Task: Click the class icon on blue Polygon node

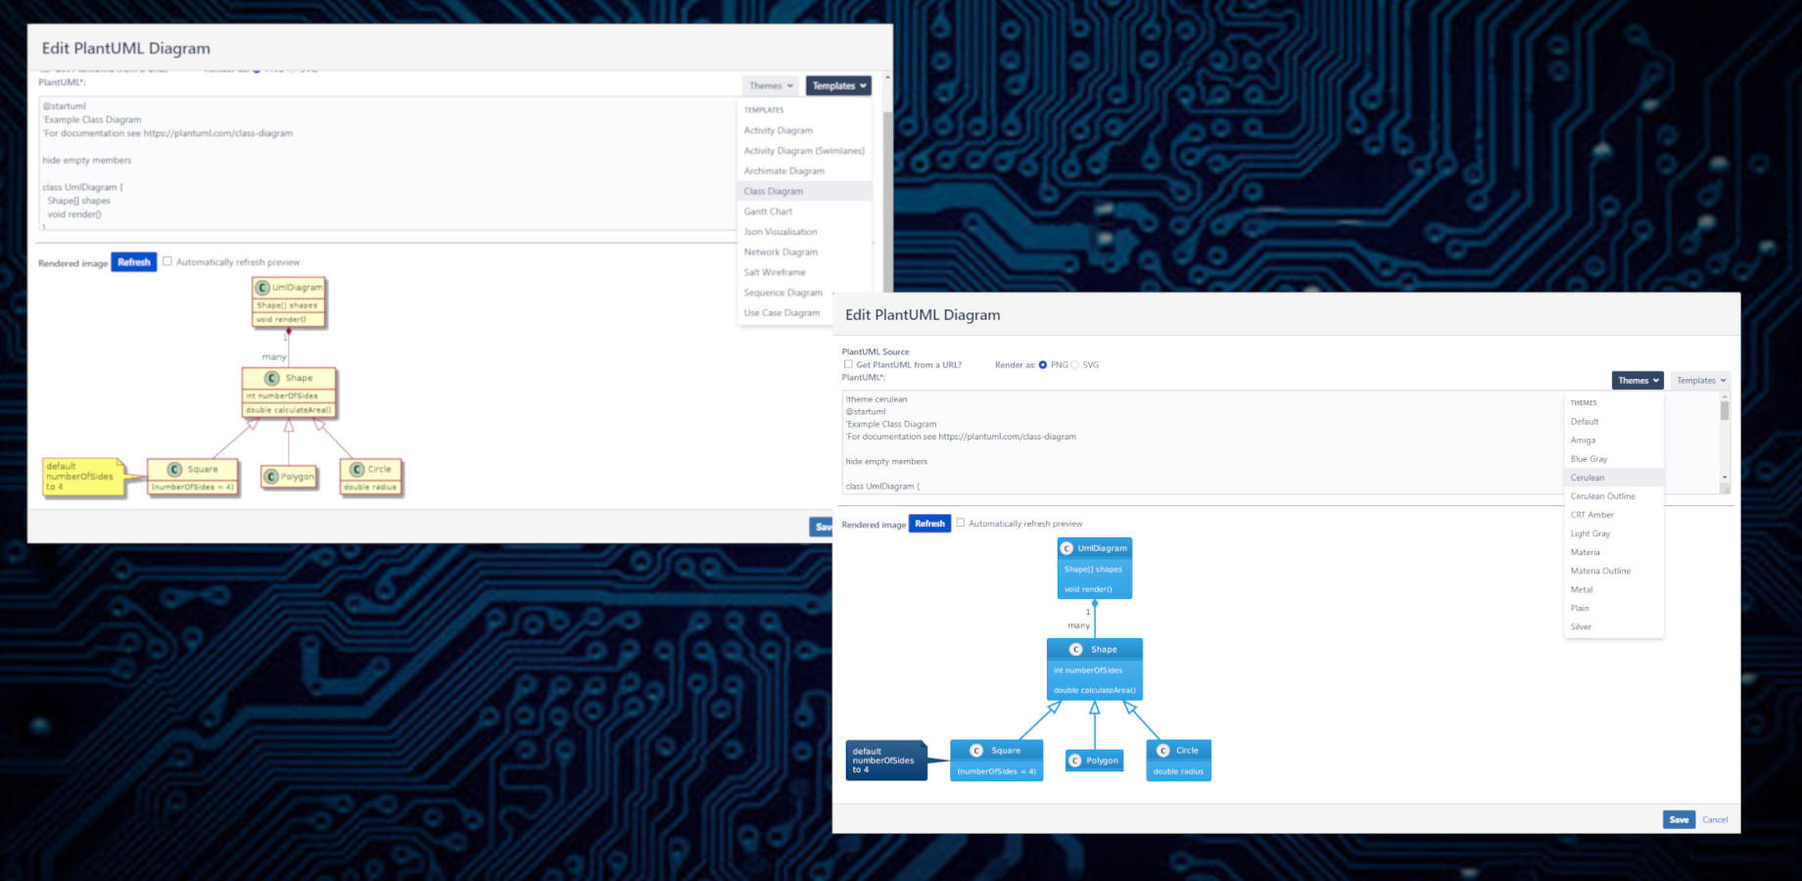Action: [1074, 761]
